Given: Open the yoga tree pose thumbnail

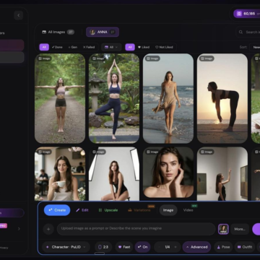Looking at the screenshot, I should 114,98.
